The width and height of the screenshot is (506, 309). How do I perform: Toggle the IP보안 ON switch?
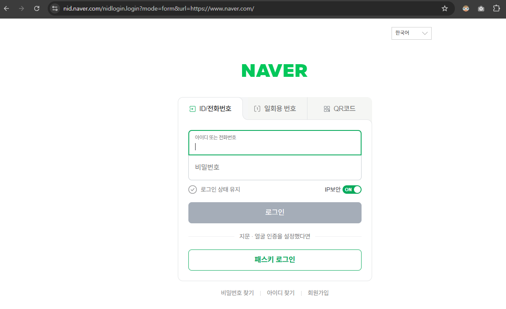coord(352,190)
